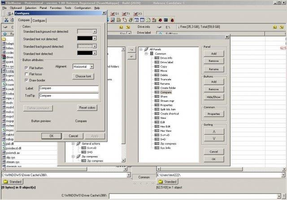
Task: Switch to the Configure tab
Action: (x=39, y=21)
